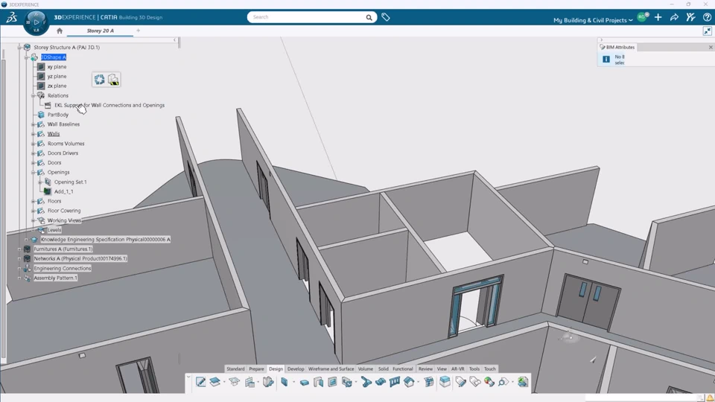The width and height of the screenshot is (715, 402).
Task: Select EKL Support for Wall Connections item
Action: pyautogui.click(x=109, y=105)
